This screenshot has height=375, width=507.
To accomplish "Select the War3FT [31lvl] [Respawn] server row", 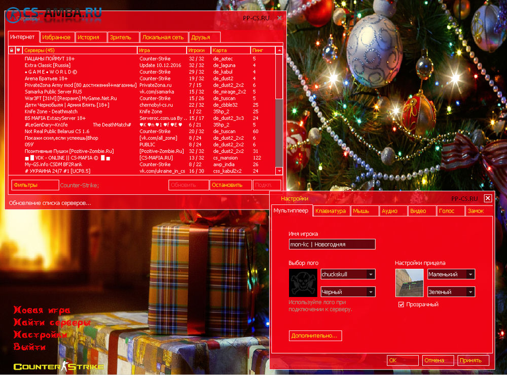I will 142,98.
